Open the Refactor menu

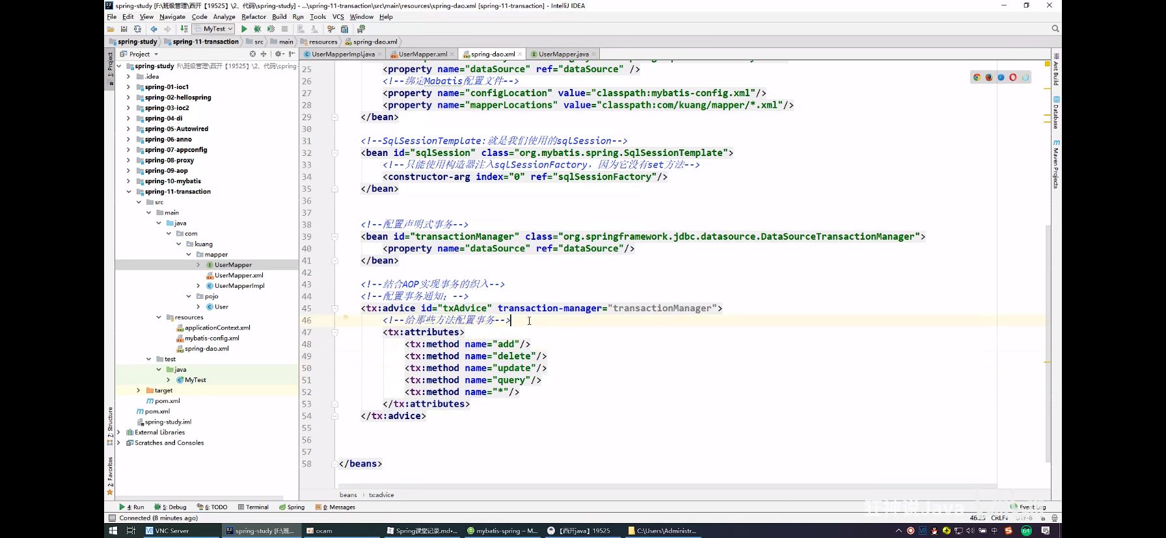pyautogui.click(x=253, y=17)
